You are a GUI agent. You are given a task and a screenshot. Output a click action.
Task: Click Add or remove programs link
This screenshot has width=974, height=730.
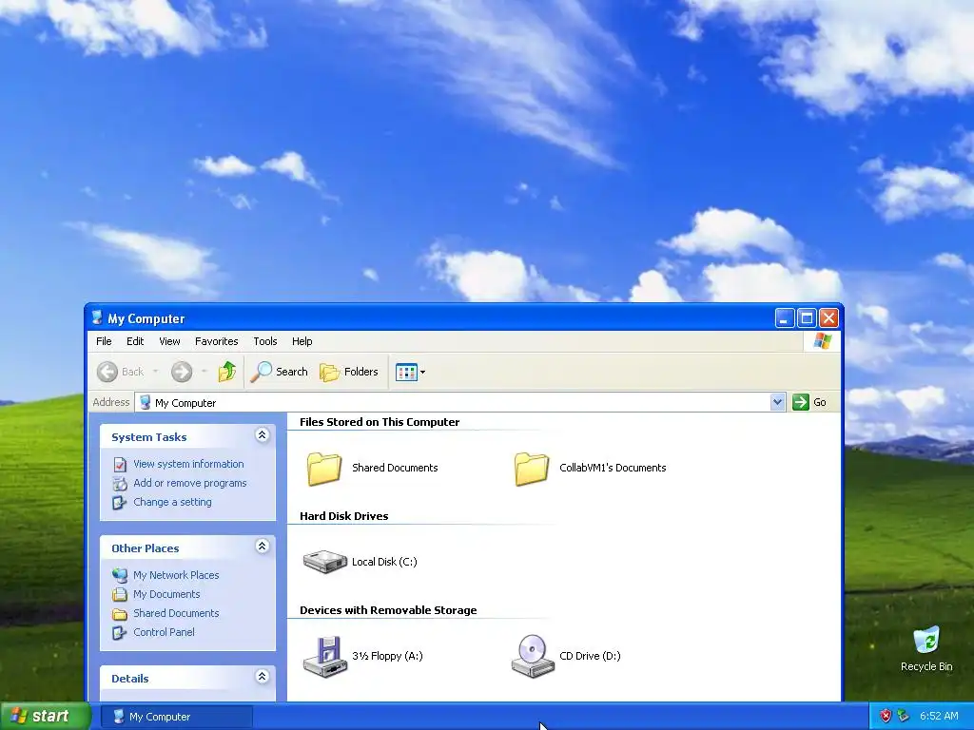point(190,483)
